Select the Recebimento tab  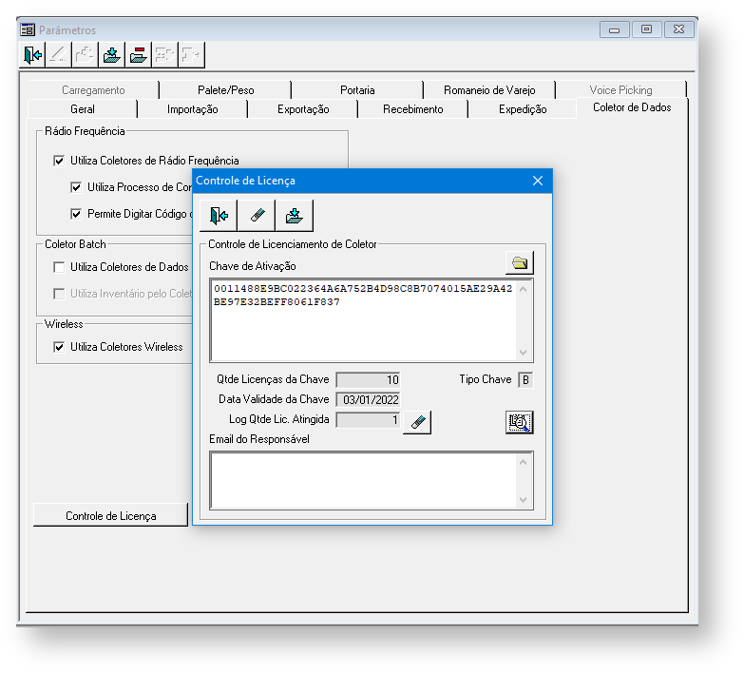412,109
